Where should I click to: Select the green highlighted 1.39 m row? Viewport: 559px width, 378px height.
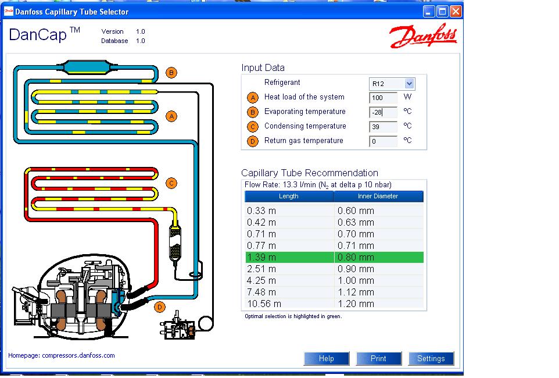click(x=334, y=257)
